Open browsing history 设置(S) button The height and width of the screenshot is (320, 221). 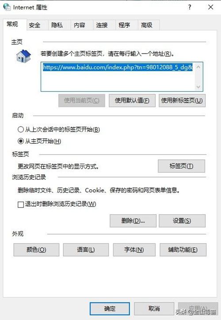click(182, 220)
